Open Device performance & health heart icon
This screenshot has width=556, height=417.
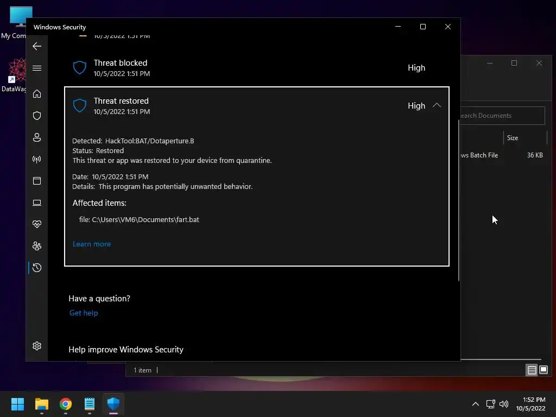pos(37,224)
